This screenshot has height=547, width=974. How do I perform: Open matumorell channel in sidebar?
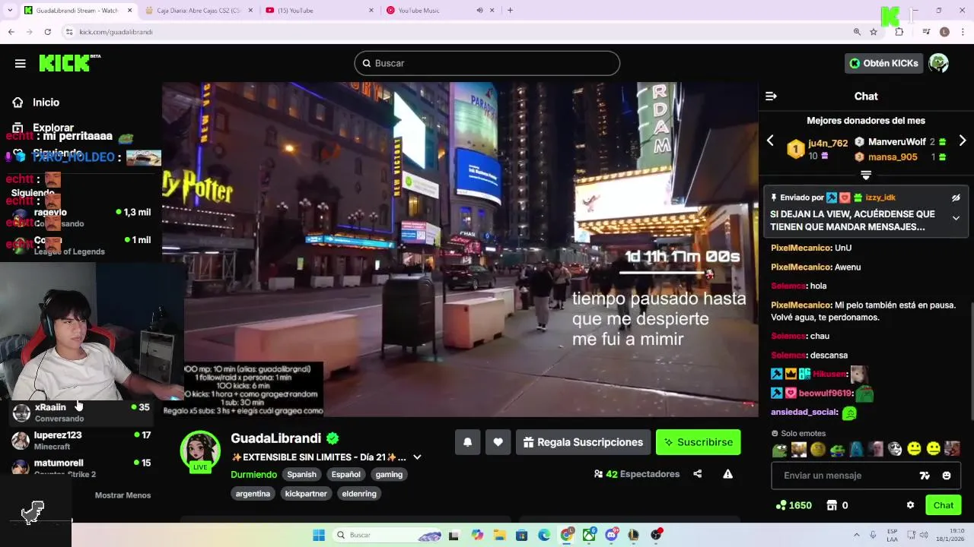click(81, 468)
